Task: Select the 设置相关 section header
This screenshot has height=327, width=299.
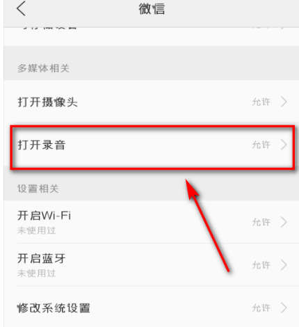Action: (38, 189)
